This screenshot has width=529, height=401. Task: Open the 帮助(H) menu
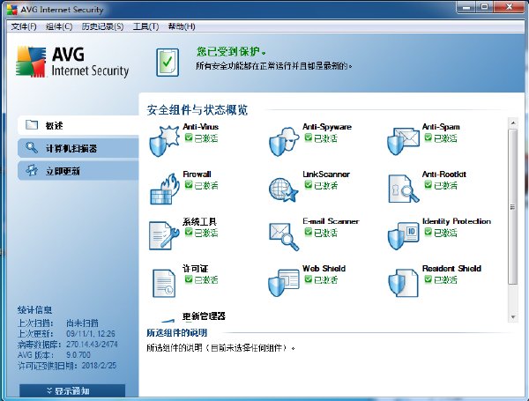[182, 26]
